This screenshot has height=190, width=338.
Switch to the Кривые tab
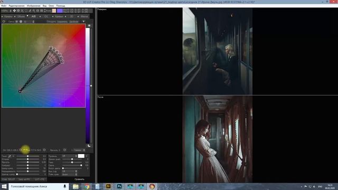[59, 16]
